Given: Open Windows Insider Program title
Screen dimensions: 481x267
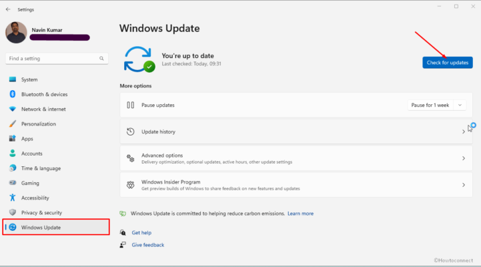Looking at the screenshot, I should click(171, 182).
